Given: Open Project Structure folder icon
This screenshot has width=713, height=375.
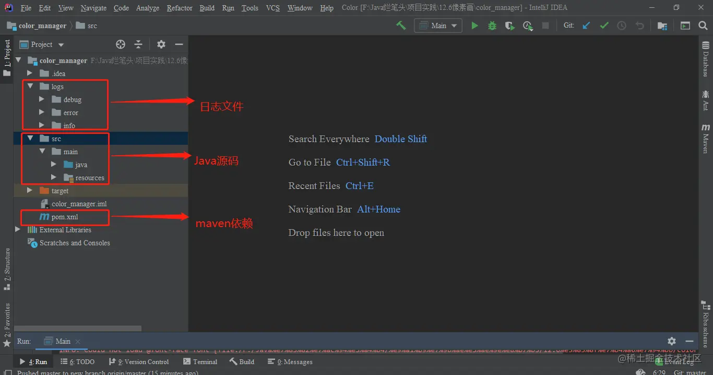Looking at the screenshot, I should pyautogui.click(x=662, y=26).
